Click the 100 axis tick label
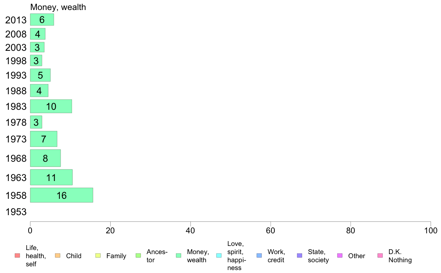Viewport: 441px width, 273px height. [x=431, y=231]
